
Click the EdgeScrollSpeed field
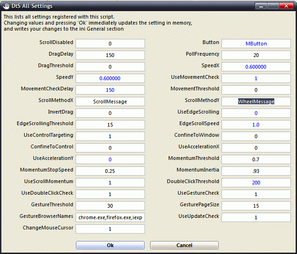pos(256,125)
